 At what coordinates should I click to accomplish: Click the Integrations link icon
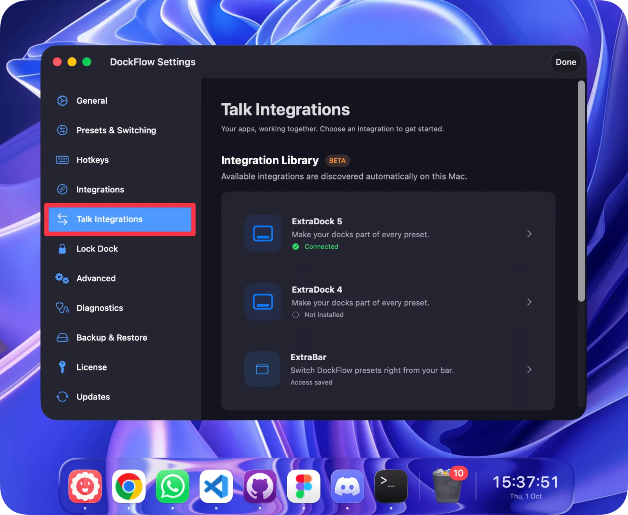(62, 189)
